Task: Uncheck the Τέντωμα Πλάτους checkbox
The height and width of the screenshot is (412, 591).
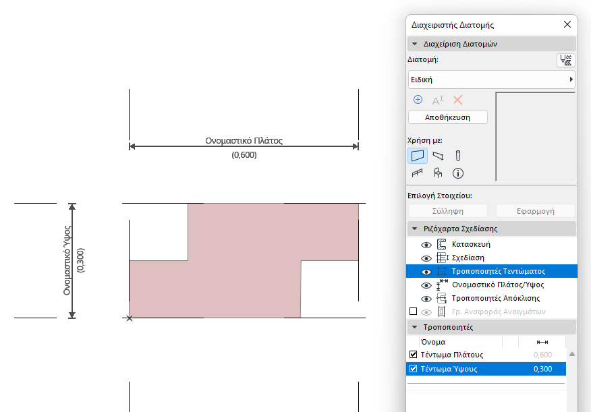Action: pos(413,355)
